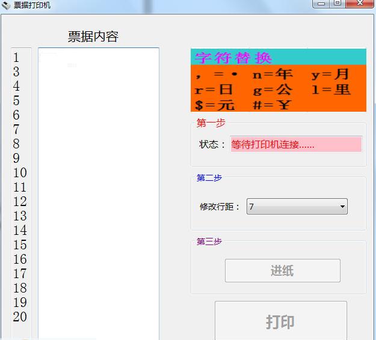Click the 第一步 group label
This screenshot has height=340, width=376.
(211, 123)
